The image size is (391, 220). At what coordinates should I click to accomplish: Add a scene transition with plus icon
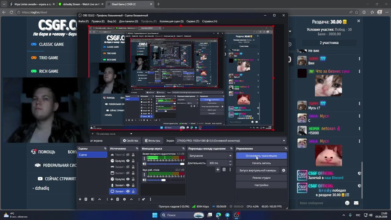click(218, 170)
